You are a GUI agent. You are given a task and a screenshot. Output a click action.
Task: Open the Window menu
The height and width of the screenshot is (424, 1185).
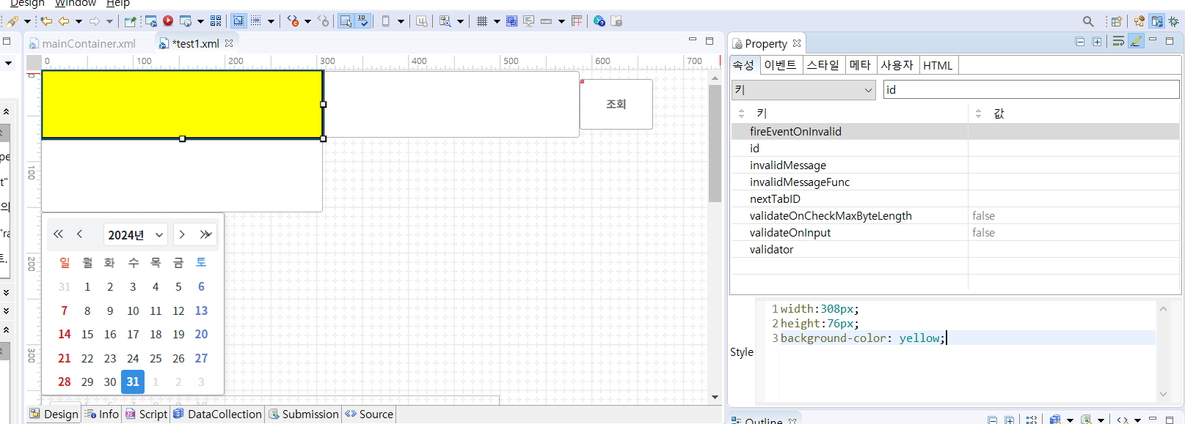(76, 4)
